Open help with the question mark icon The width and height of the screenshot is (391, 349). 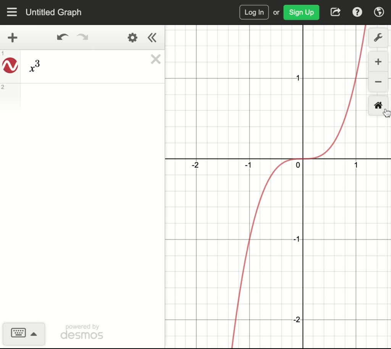pyautogui.click(x=357, y=12)
